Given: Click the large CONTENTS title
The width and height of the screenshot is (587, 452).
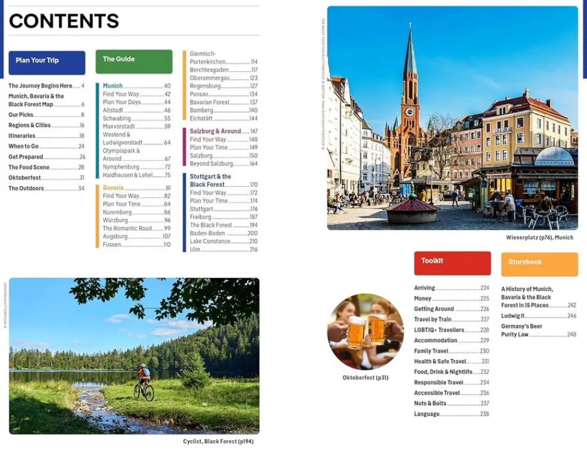Looking at the screenshot, I should [64, 21].
